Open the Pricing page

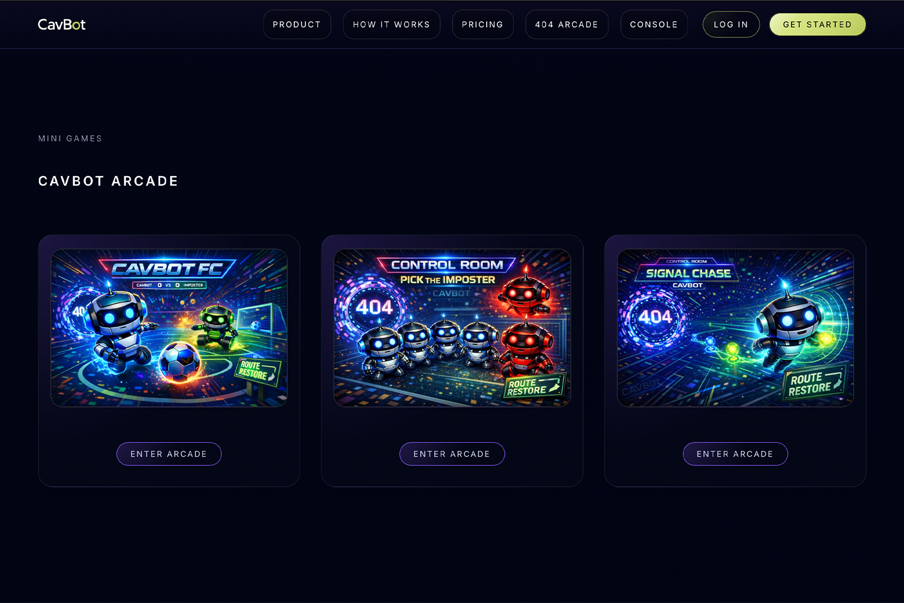tap(483, 25)
